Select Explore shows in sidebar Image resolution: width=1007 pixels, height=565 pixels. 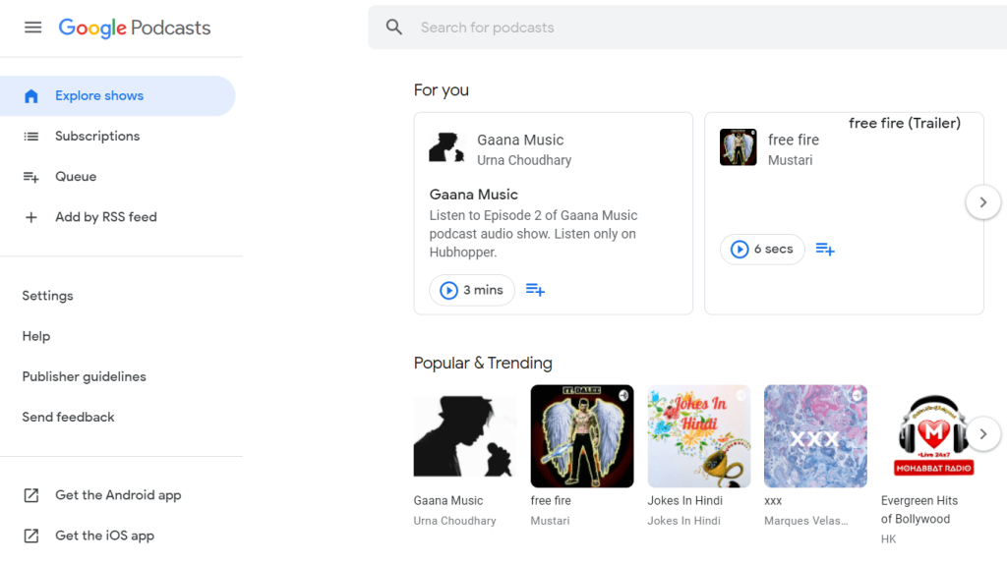click(x=118, y=95)
